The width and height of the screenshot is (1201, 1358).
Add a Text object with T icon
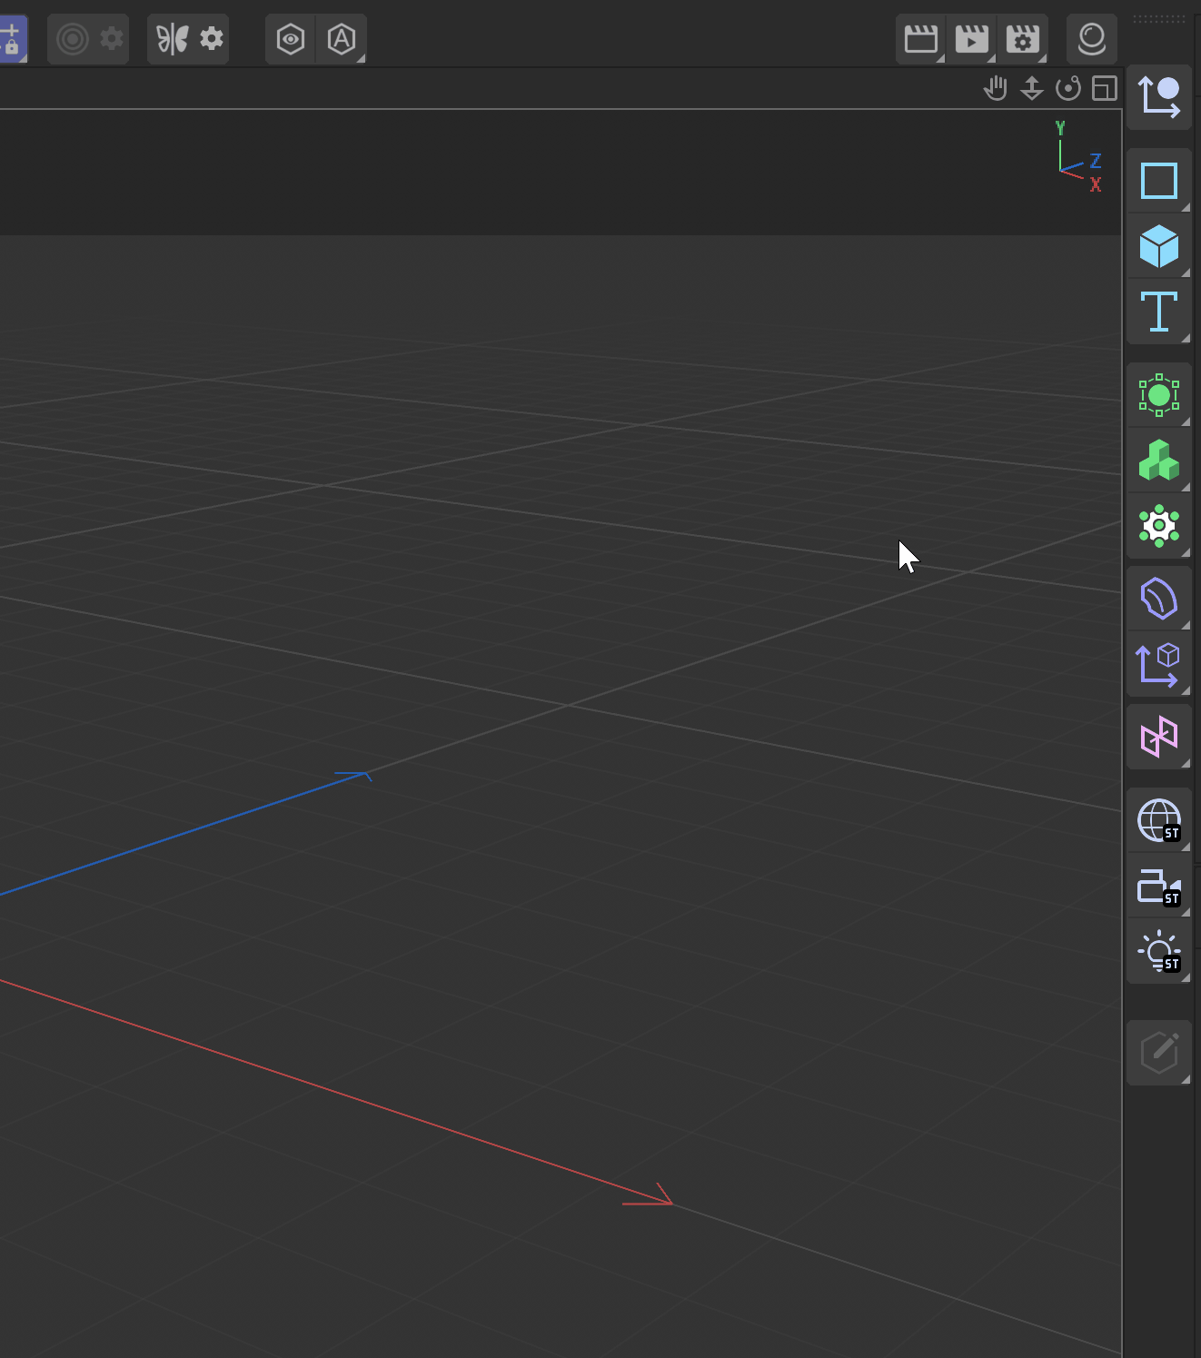tap(1159, 312)
